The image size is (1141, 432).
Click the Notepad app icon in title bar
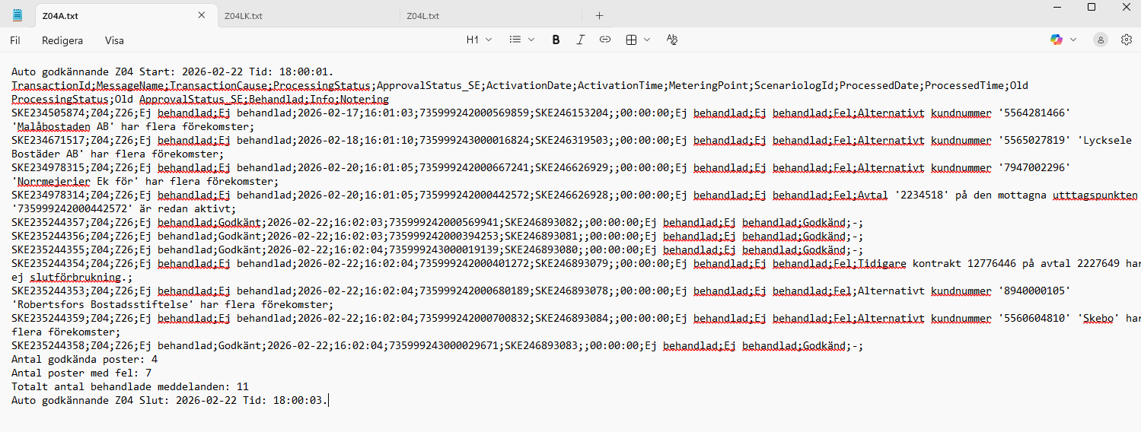coord(18,15)
